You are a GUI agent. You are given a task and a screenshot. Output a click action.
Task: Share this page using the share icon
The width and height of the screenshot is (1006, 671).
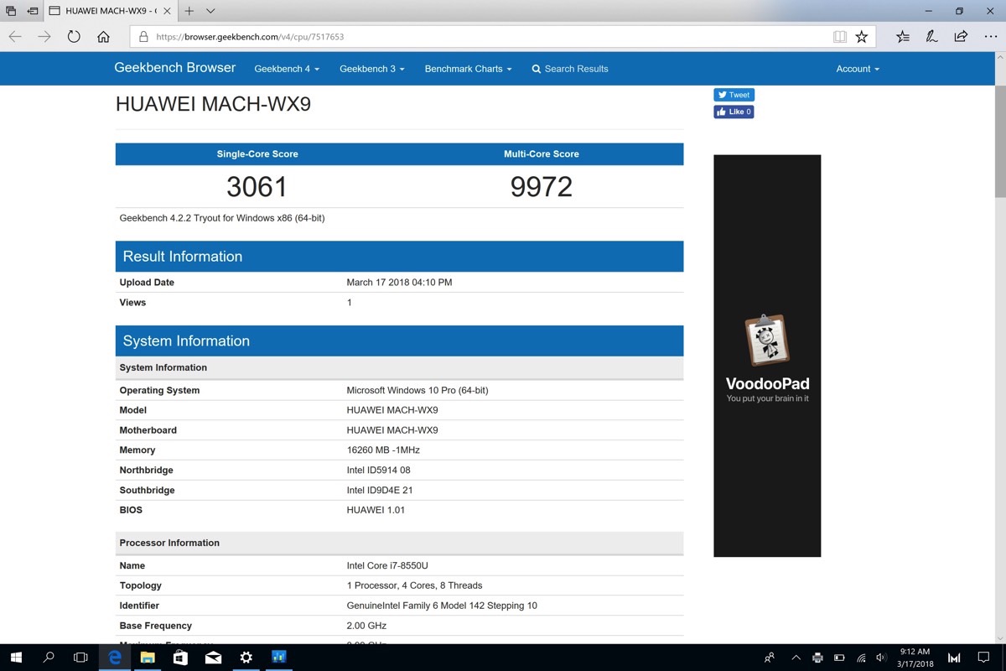tap(961, 37)
